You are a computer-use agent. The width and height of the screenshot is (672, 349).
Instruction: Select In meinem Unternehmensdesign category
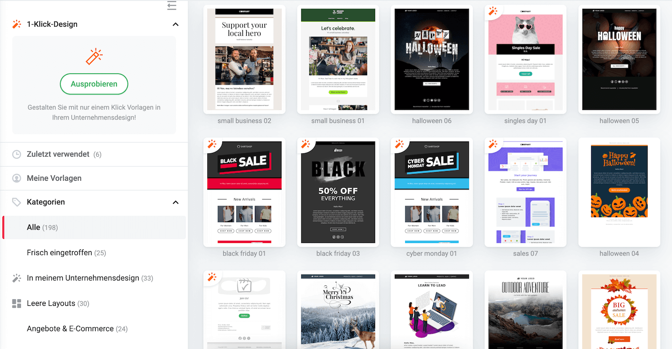pos(94,278)
